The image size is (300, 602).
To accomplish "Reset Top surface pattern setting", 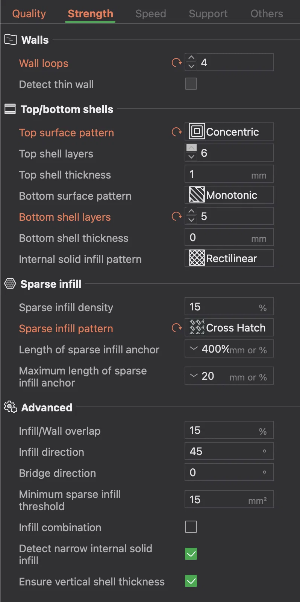I will (x=177, y=132).
